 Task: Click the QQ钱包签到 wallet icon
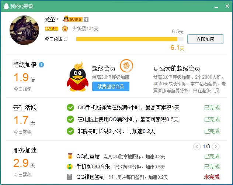69,177
